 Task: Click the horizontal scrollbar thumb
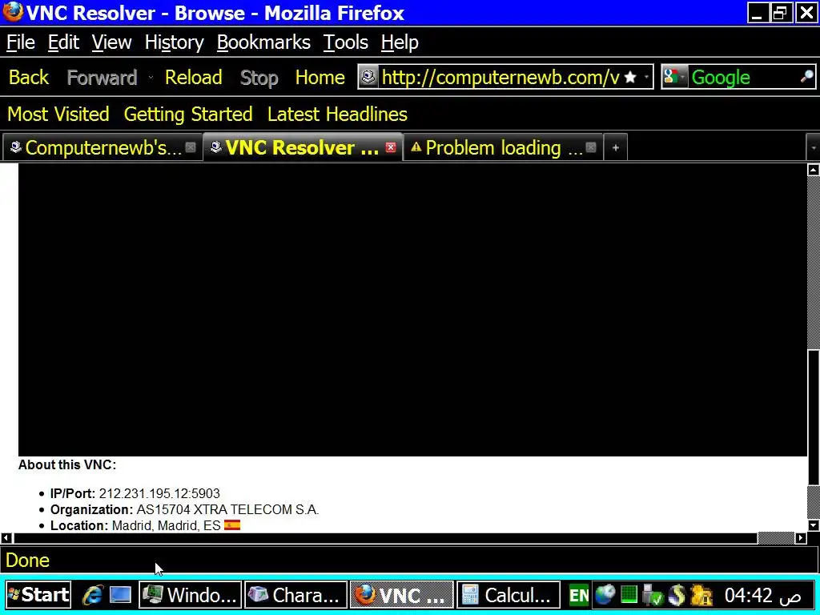pyautogui.click(x=385, y=537)
